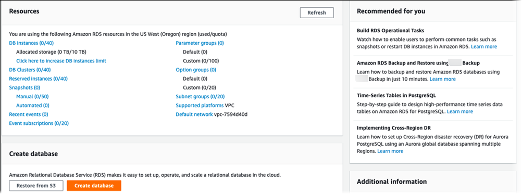The width and height of the screenshot is (522, 194).
Task: Click the Implementing Cross-Region DR title
Action: click(394, 128)
